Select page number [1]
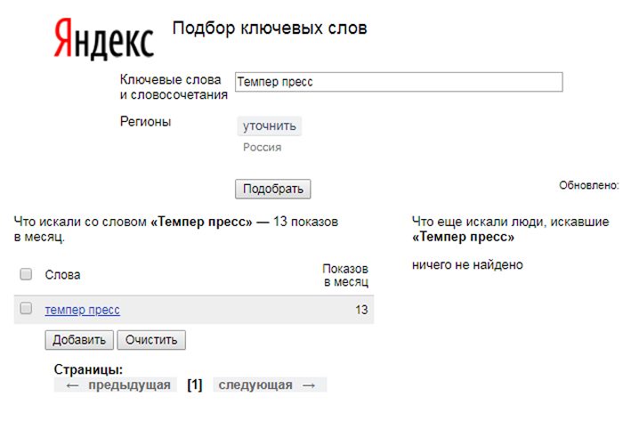This screenshot has width=623, height=421. pos(195,385)
